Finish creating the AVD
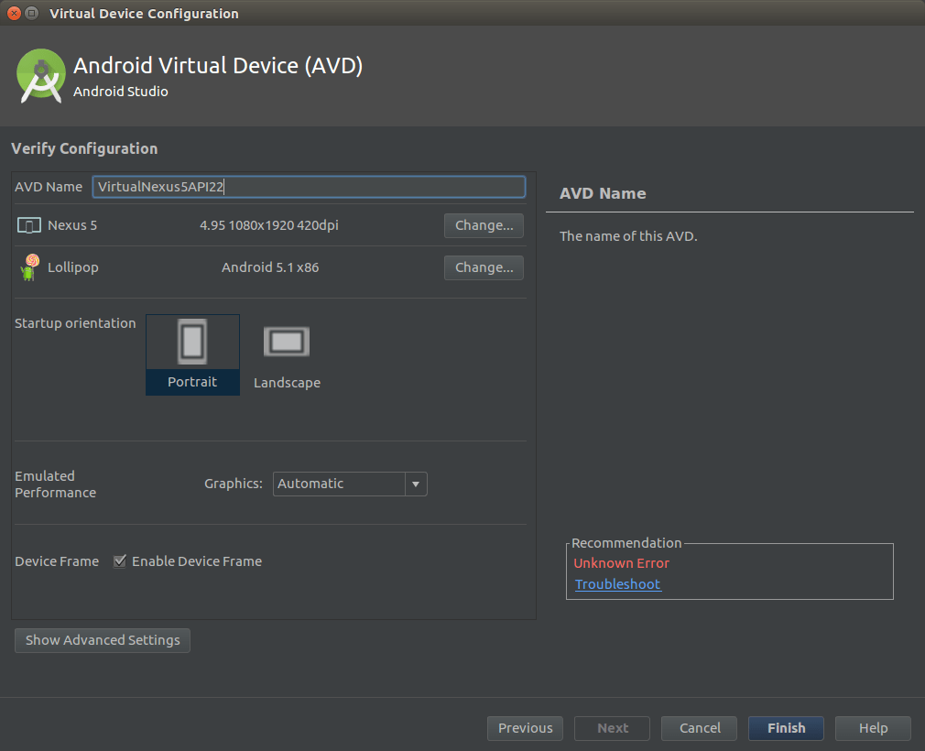Viewport: 925px width, 751px height. [786, 728]
